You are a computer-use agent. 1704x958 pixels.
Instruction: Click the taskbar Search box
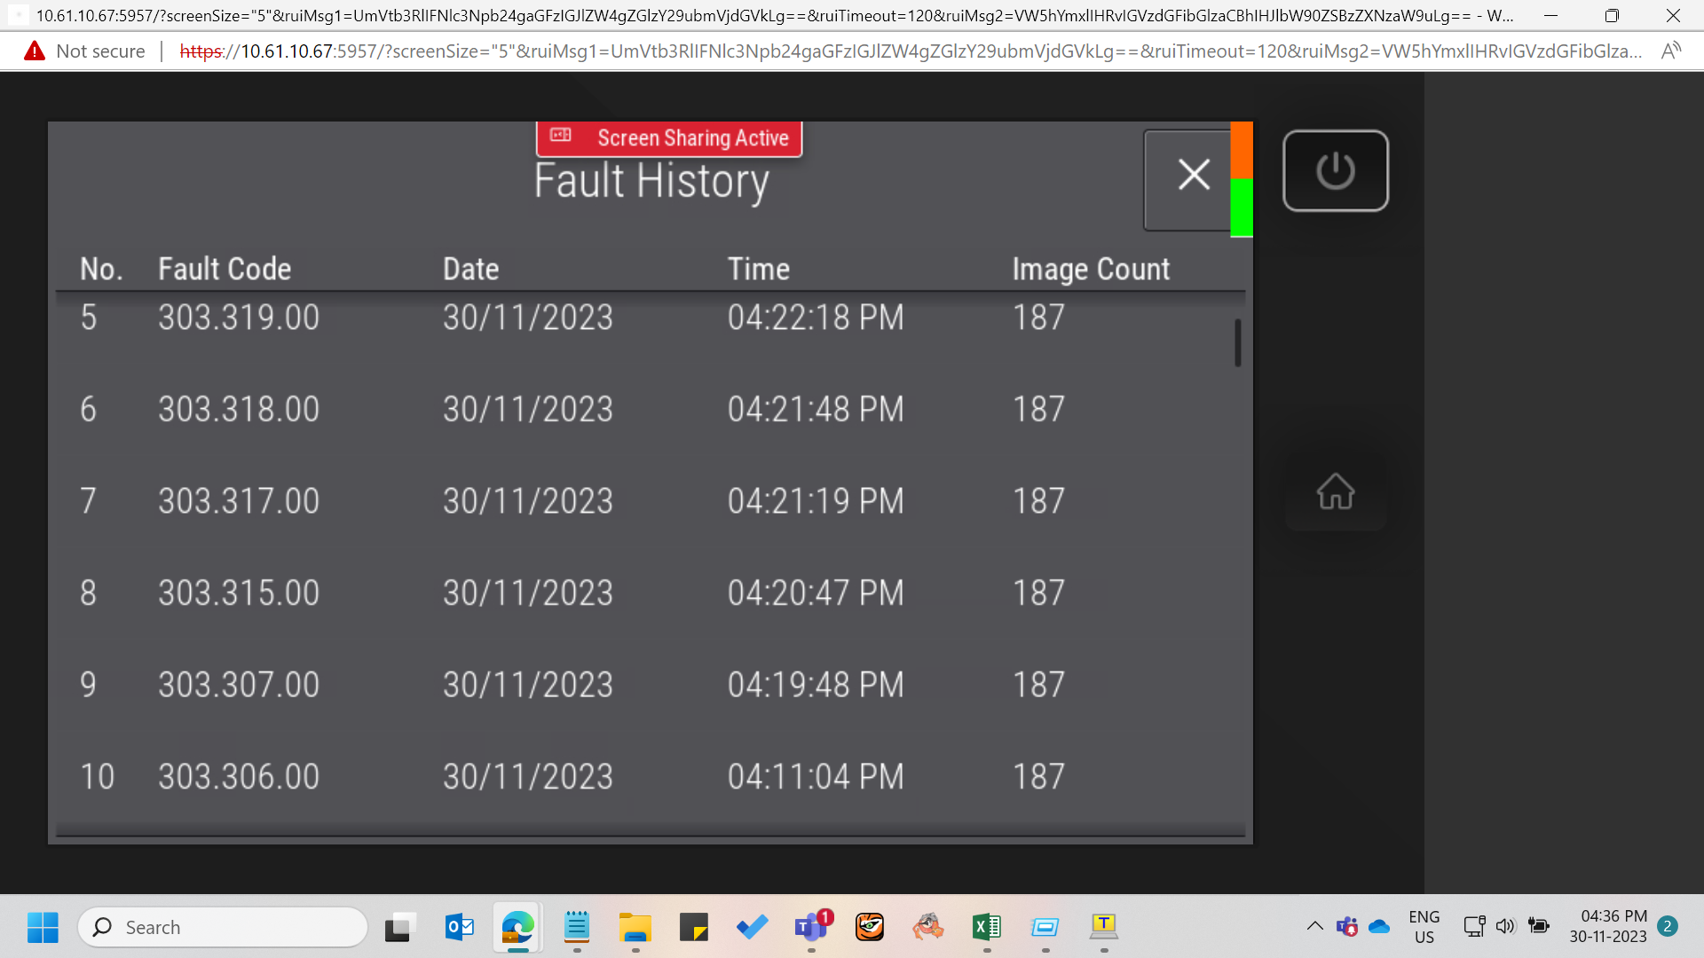point(223,927)
